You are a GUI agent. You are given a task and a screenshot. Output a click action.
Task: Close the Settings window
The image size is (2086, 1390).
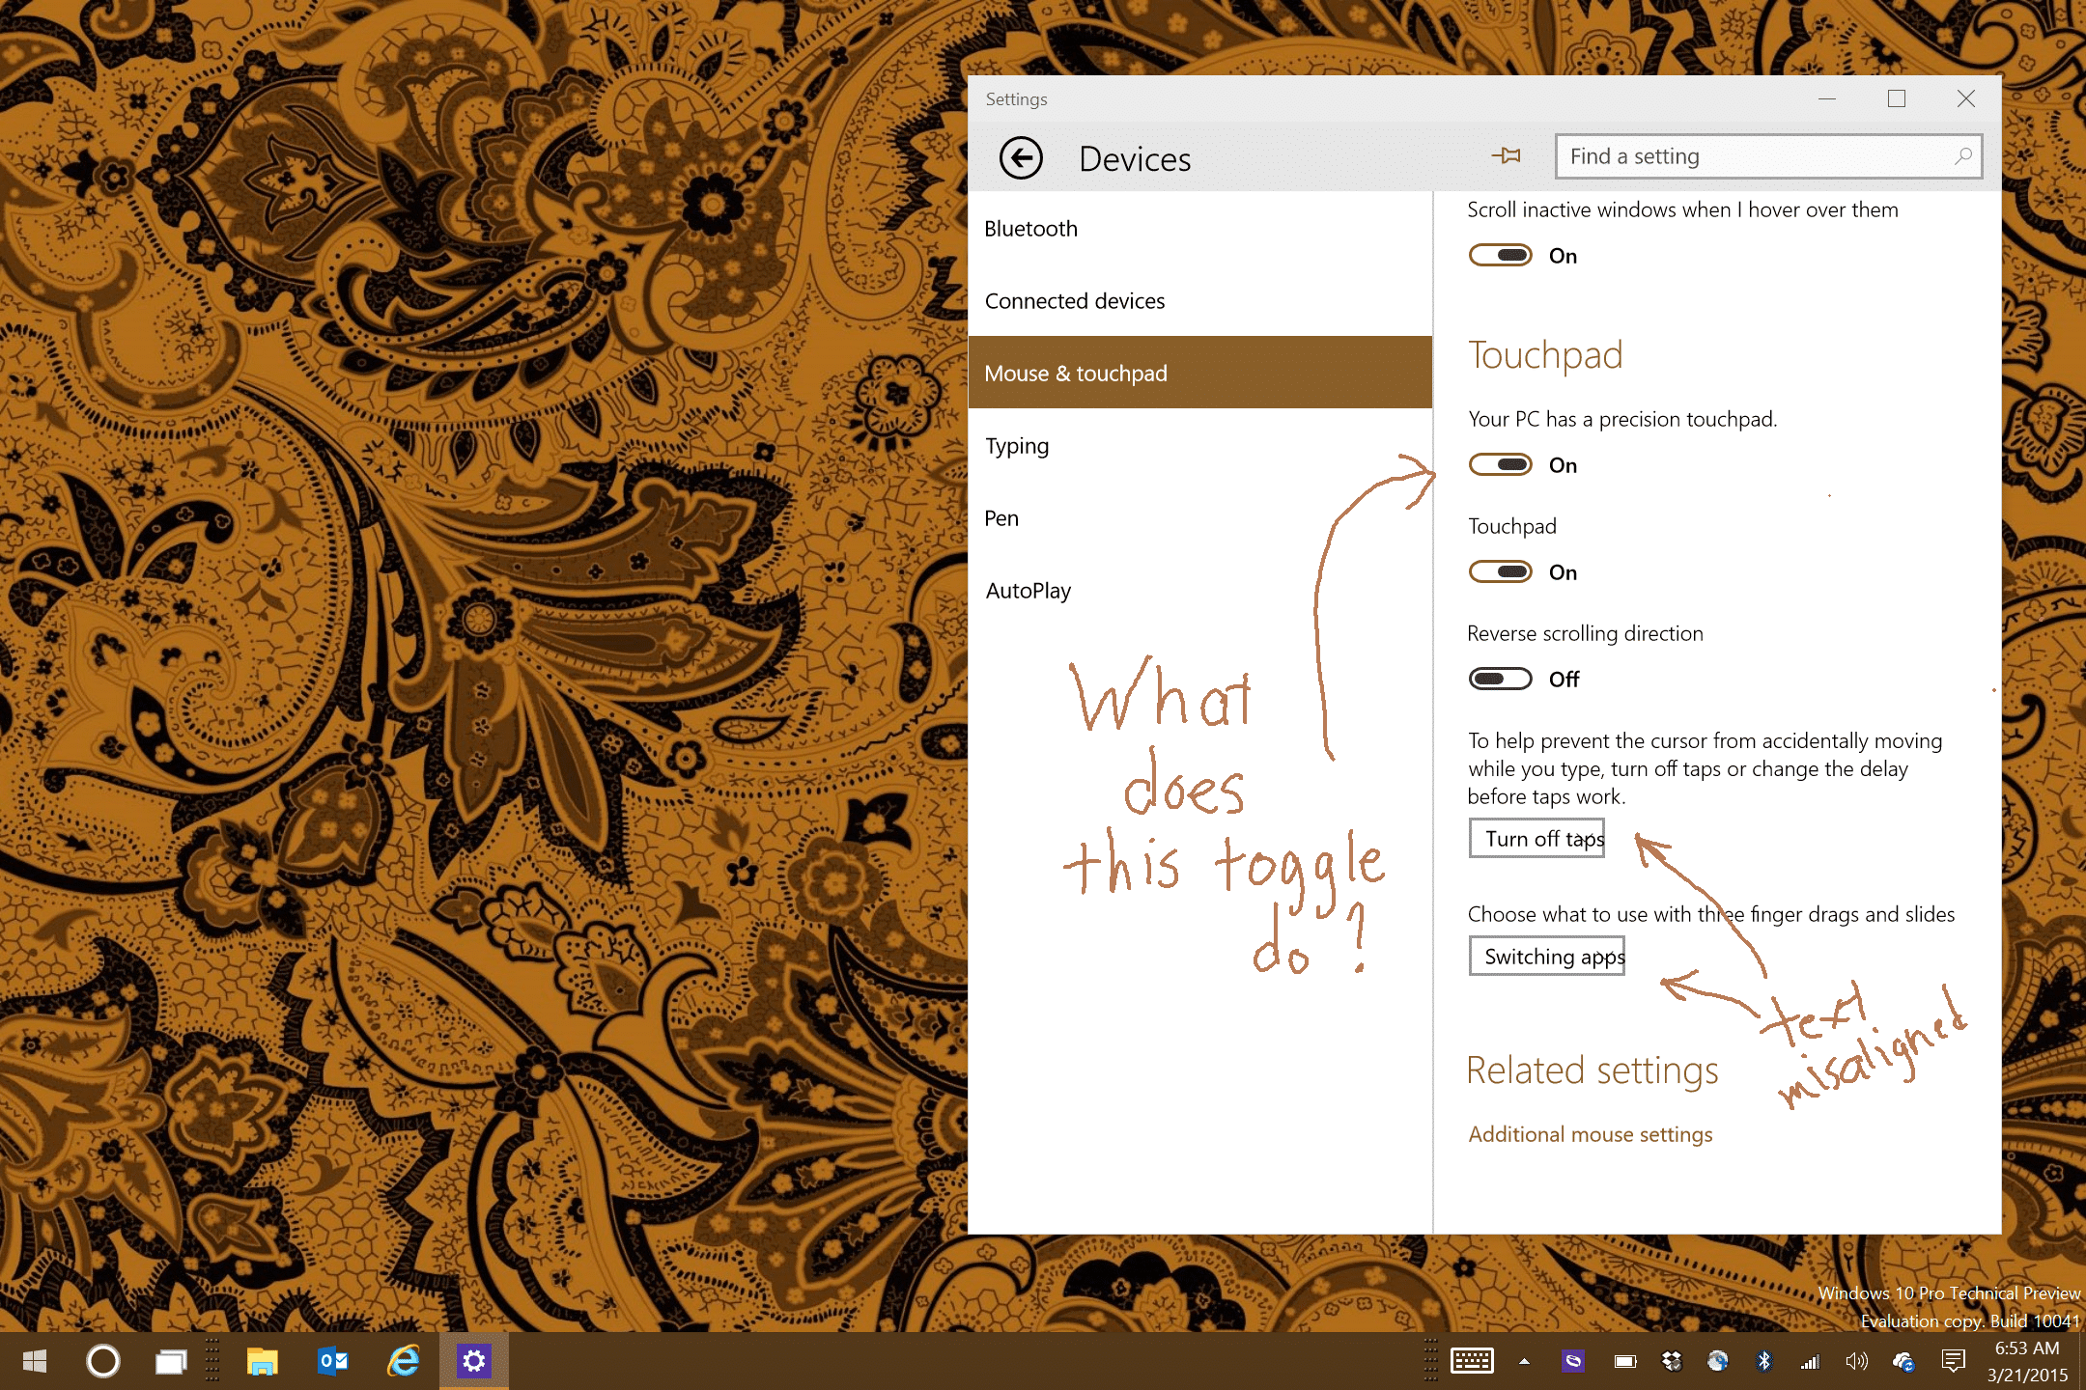click(1966, 98)
